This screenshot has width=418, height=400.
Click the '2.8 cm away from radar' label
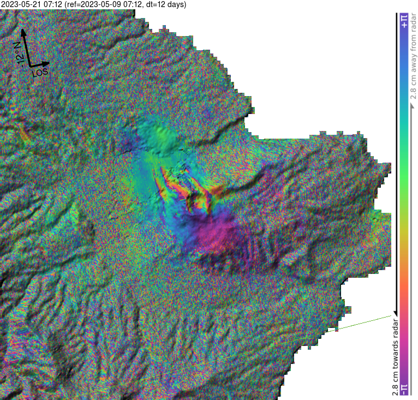pos(413,56)
